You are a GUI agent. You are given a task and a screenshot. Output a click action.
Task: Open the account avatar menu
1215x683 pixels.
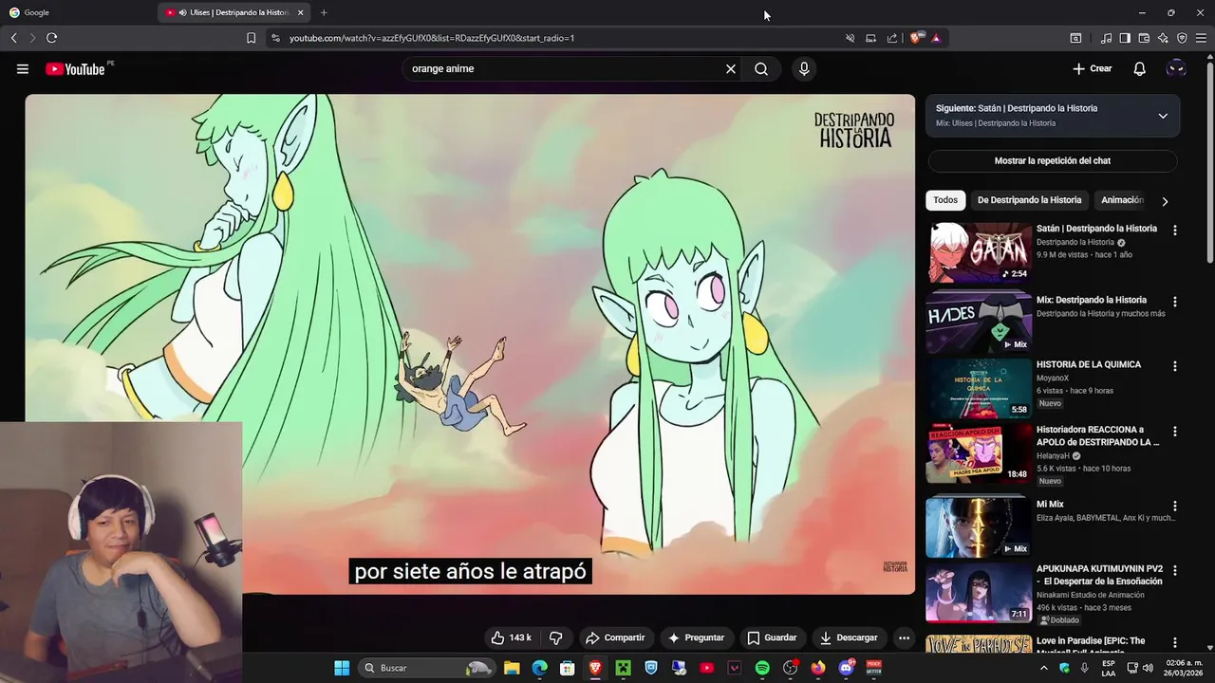click(x=1176, y=68)
